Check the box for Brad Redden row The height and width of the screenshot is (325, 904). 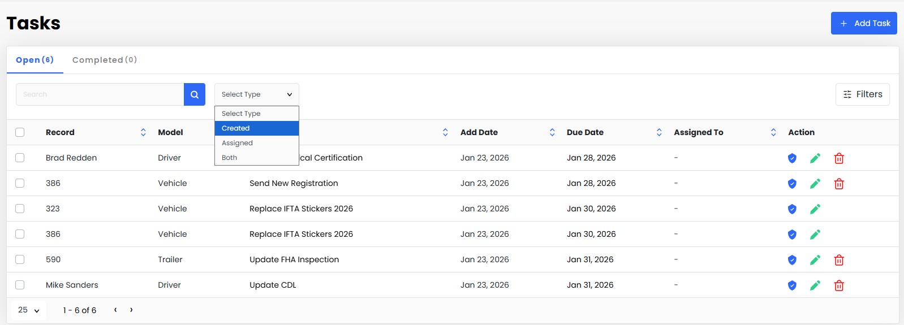click(20, 158)
